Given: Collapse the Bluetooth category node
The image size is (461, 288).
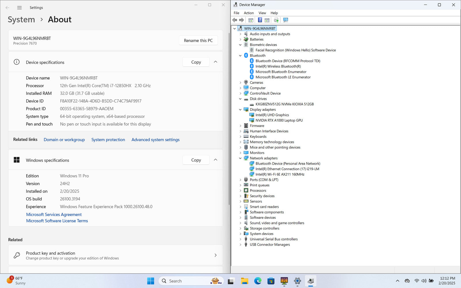Looking at the screenshot, I should (x=240, y=56).
